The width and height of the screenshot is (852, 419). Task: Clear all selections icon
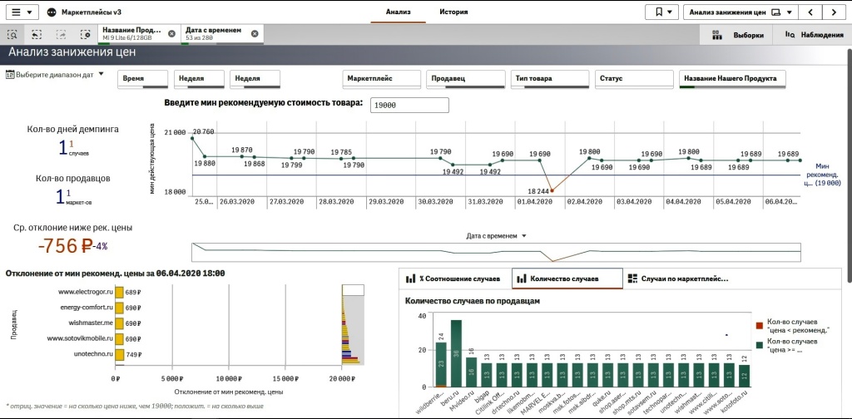(86, 34)
